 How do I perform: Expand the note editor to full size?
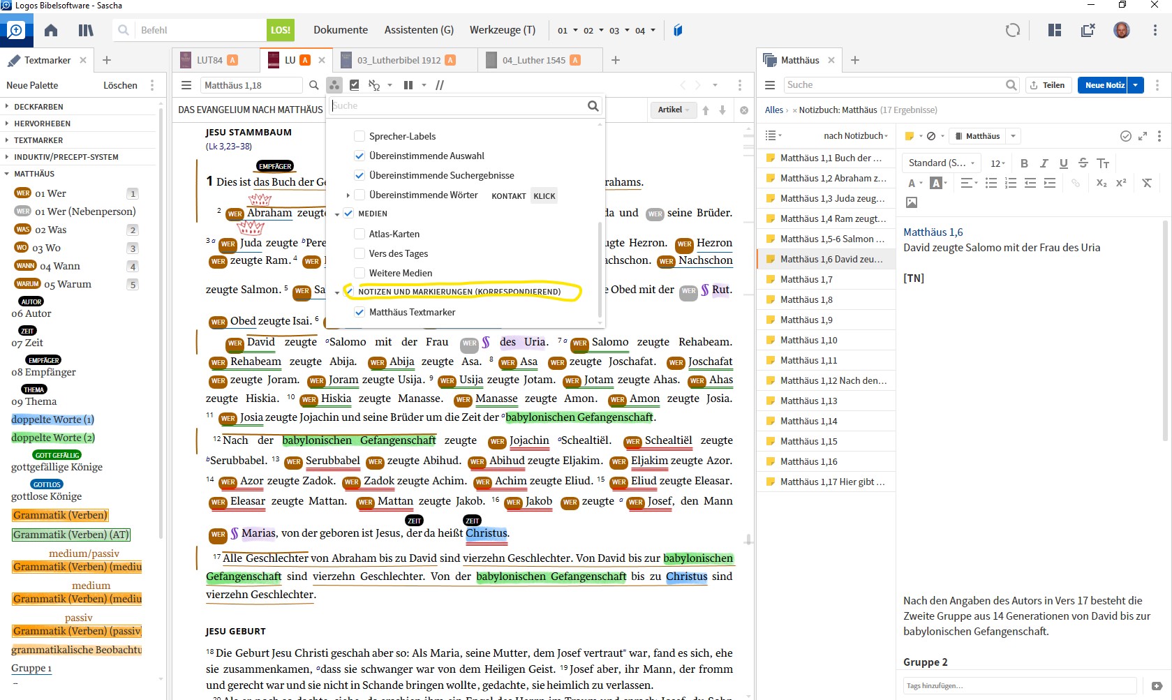click(1143, 136)
